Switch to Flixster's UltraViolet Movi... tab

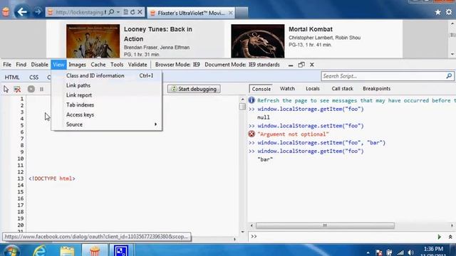pos(191,13)
